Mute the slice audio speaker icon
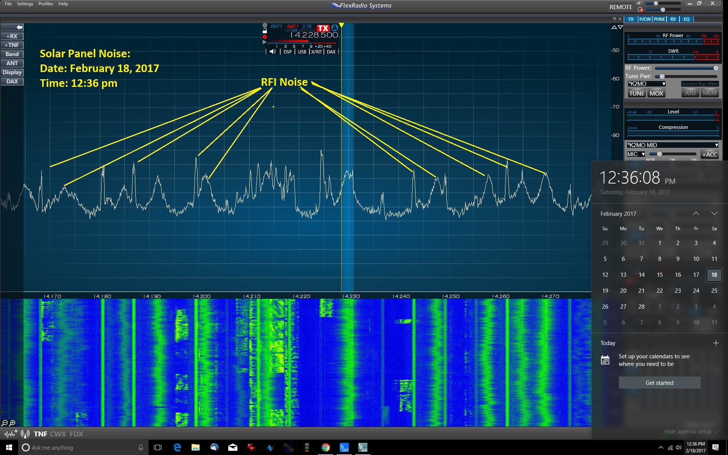 (x=272, y=52)
